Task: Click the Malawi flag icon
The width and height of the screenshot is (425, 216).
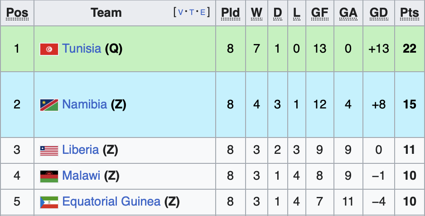Action: [x=49, y=176]
